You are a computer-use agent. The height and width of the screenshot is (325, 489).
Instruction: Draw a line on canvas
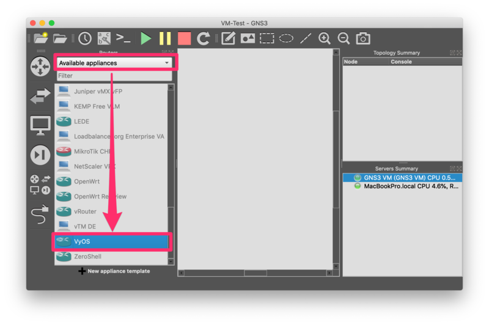(305, 38)
